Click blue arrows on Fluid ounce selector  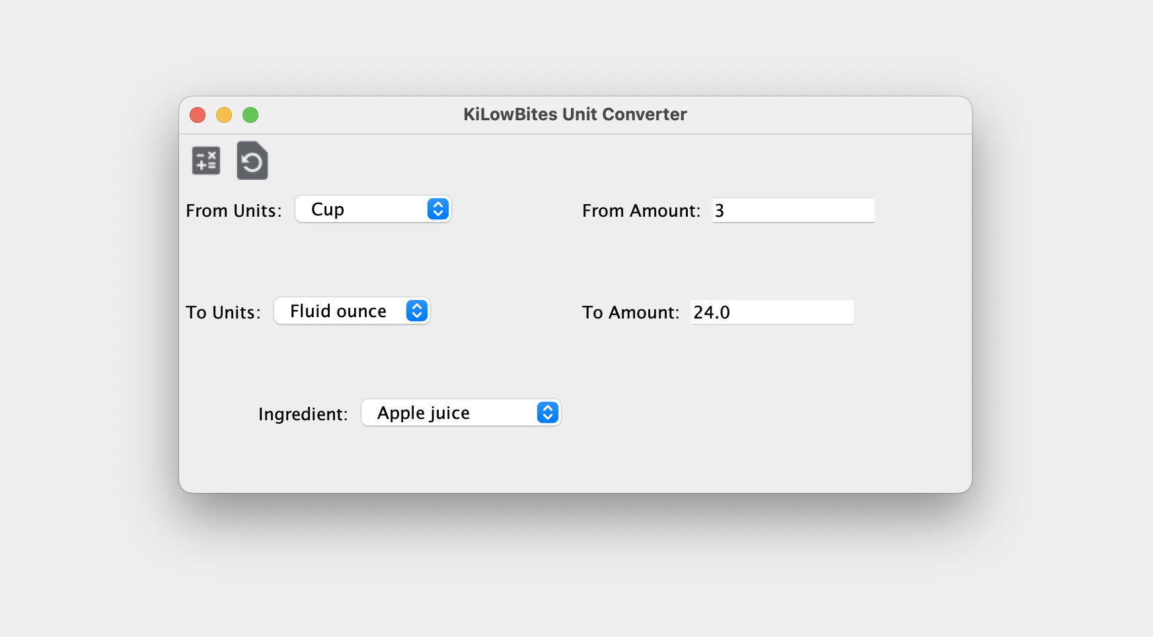416,311
